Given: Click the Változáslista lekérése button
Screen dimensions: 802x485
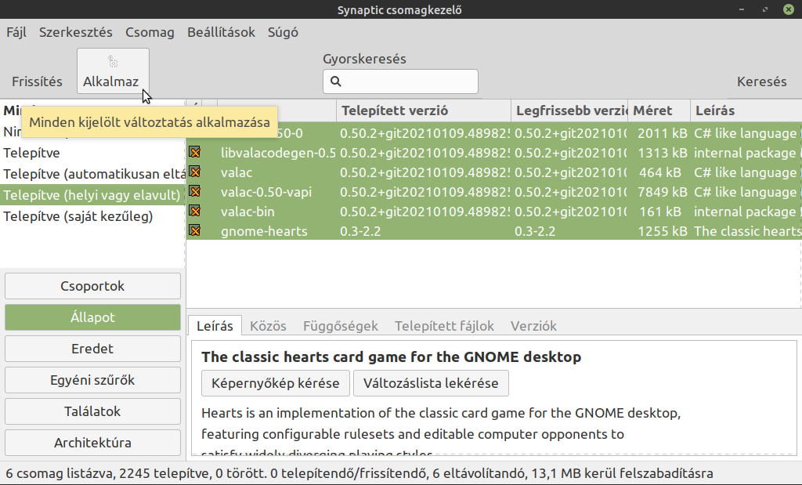Looking at the screenshot, I should (x=431, y=383).
